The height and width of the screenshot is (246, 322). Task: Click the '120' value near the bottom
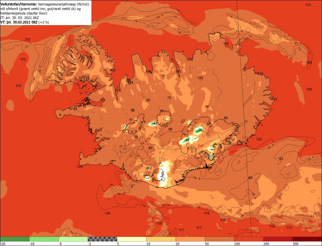[x=159, y=223]
